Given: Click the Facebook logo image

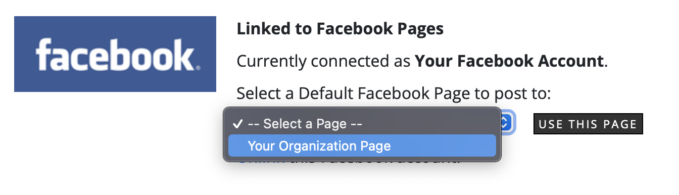Looking at the screenshot, I should pyautogui.click(x=115, y=54).
